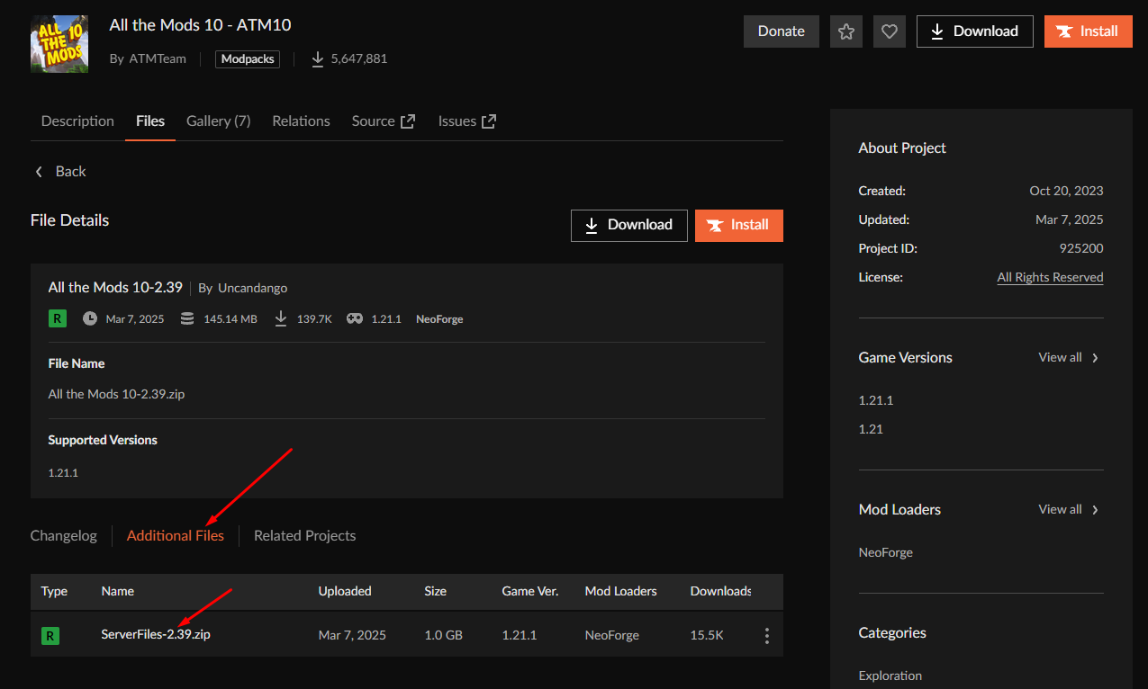Open Issues external link tab
This screenshot has width=1148, height=689.
[x=466, y=121]
